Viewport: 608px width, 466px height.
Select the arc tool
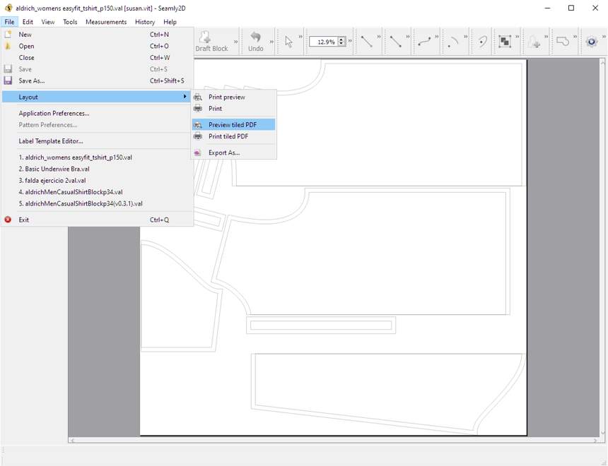(453, 41)
